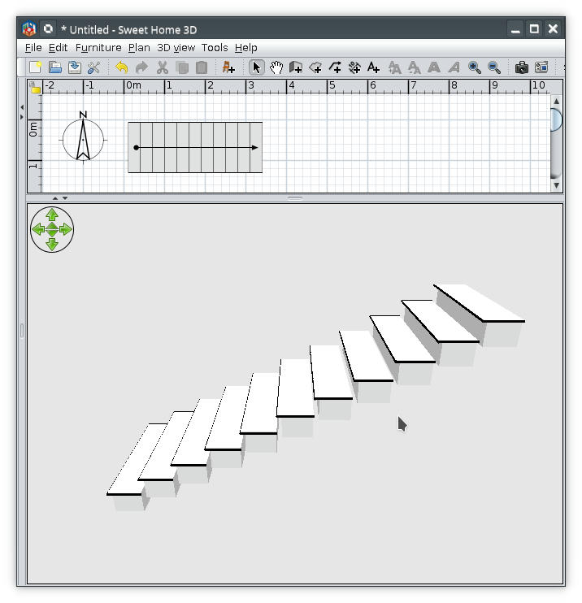Activate the Add text labels tool
The height and width of the screenshot is (603, 582).
(x=374, y=67)
